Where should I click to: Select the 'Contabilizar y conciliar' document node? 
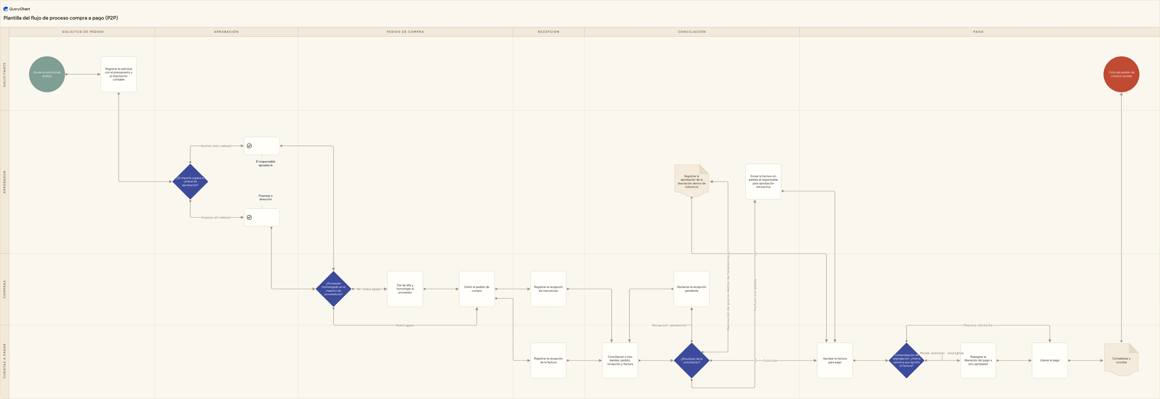point(1121,360)
